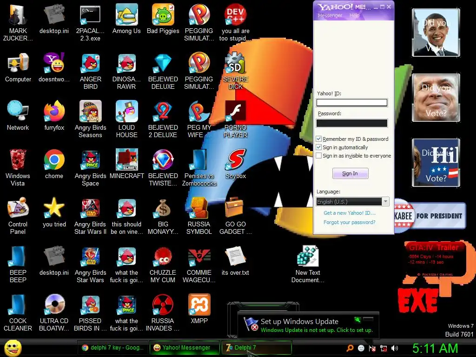
Task: Open BEJEWED TWISTE... shortcut
Action: (163, 167)
